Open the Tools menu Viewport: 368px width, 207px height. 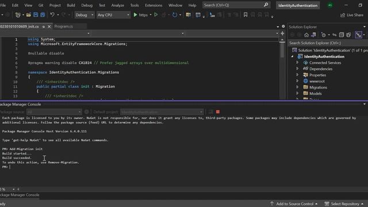click(x=135, y=5)
